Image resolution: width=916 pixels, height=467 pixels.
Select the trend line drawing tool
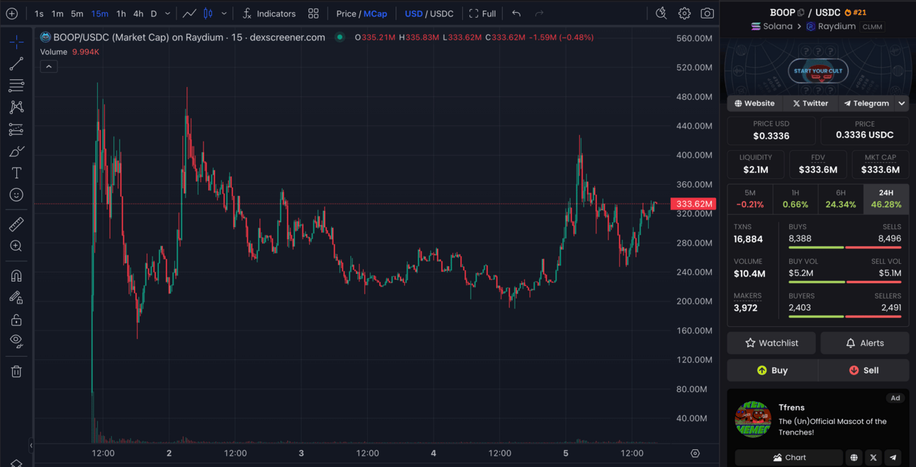(16, 64)
